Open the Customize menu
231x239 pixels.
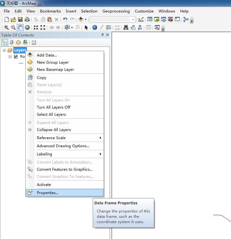pos(144,11)
